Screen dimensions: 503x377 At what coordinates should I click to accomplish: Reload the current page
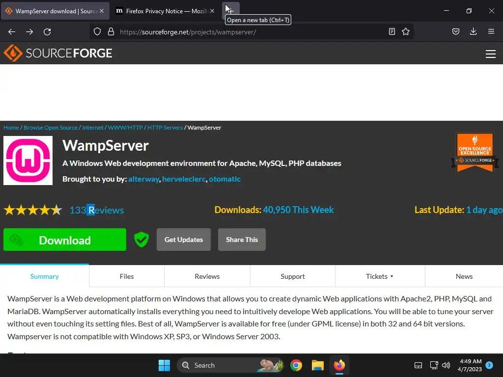pos(47,32)
